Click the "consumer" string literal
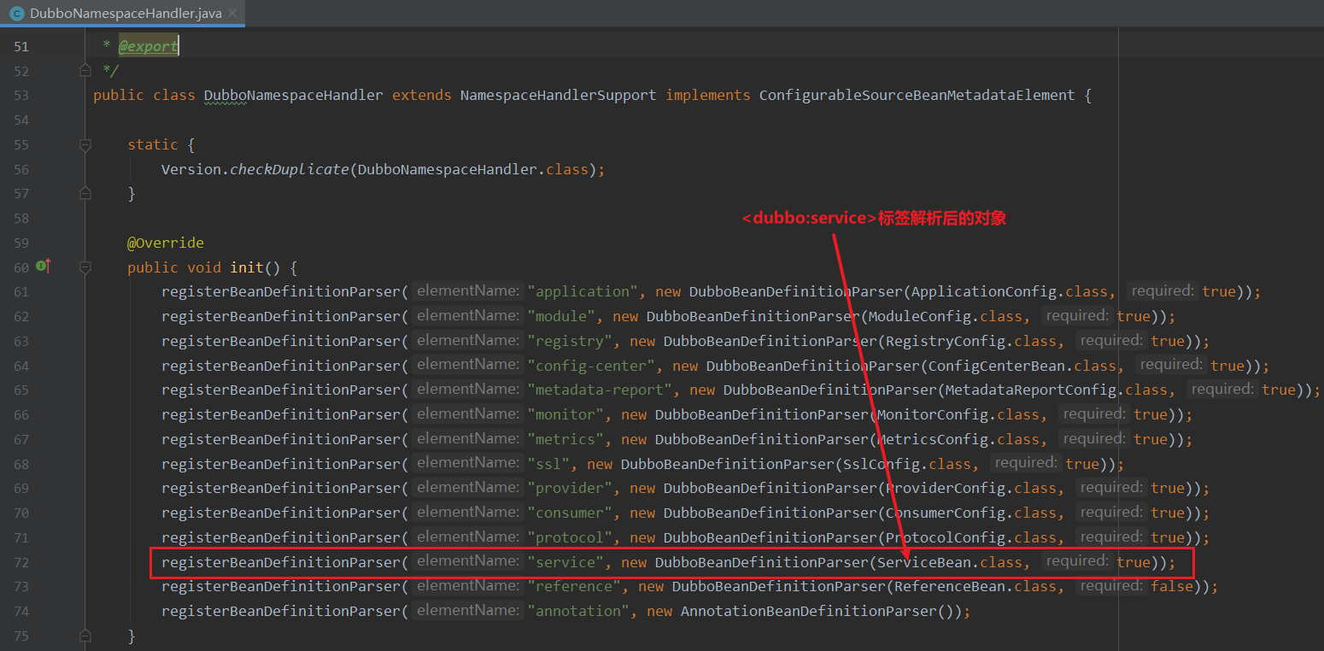The image size is (1324, 651). [x=570, y=513]
